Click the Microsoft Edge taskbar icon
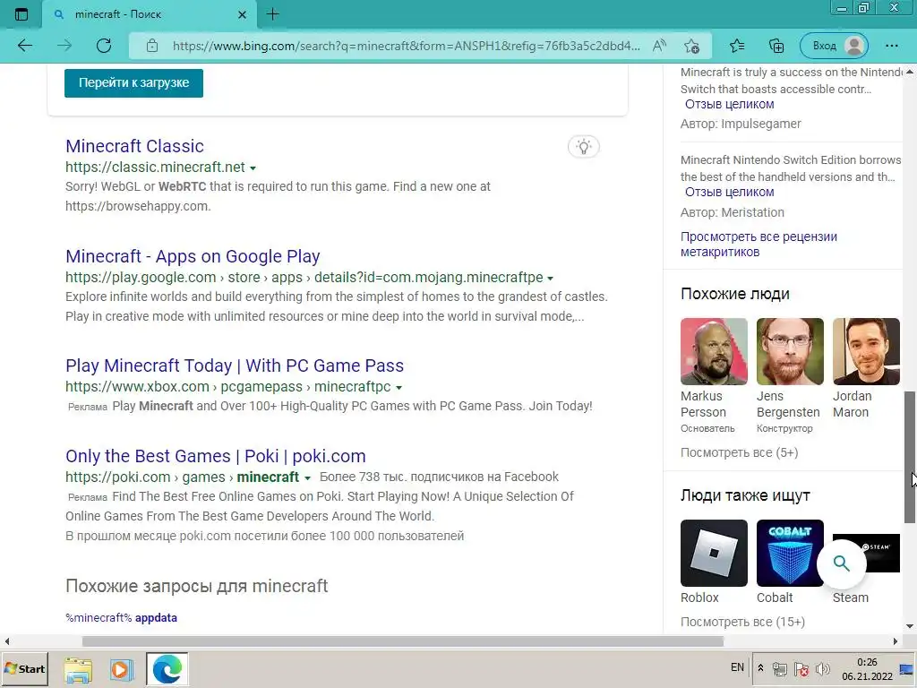The height and width of the screenshot is (688, 917). [167, 668]
